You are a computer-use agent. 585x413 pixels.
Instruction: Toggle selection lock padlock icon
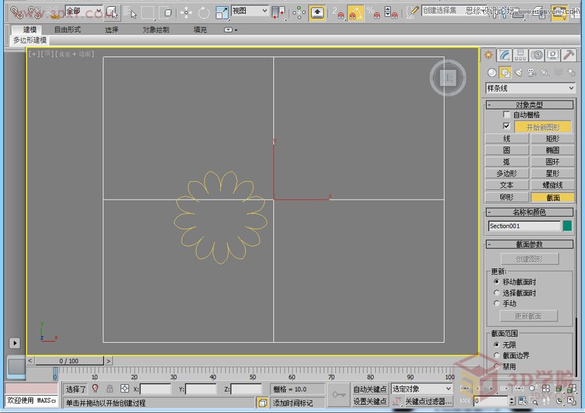(x=109, y=389)
